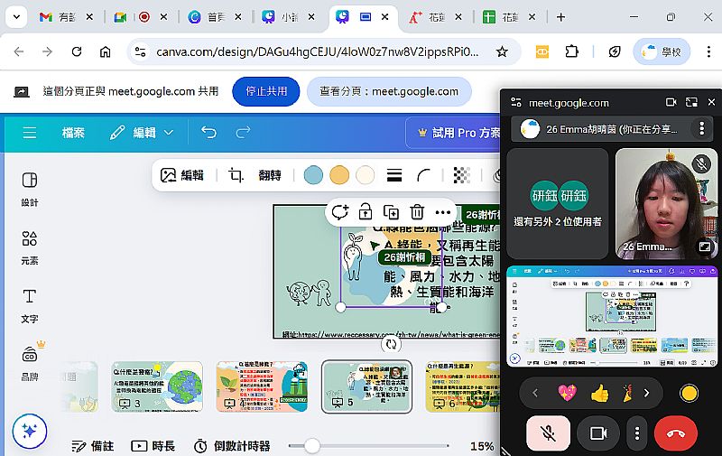Open the 設計 design tab in sidebar
Viewport: 722px width, 456px height.
[x=29, y=189]
